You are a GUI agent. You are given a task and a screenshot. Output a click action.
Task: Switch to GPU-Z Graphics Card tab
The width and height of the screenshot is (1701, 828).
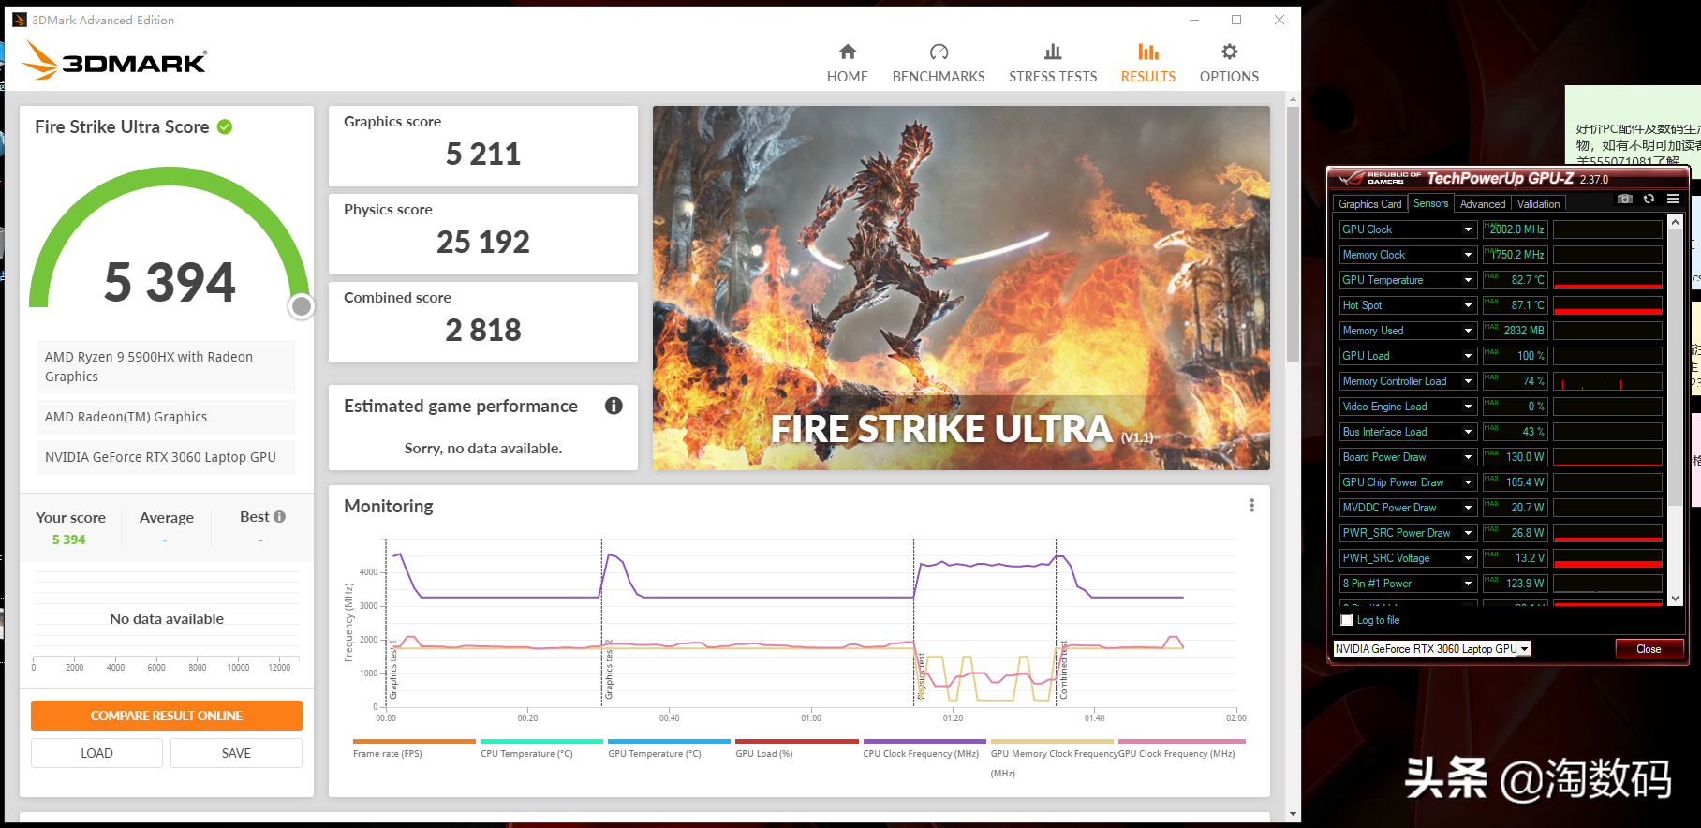tap(1369, 204)
